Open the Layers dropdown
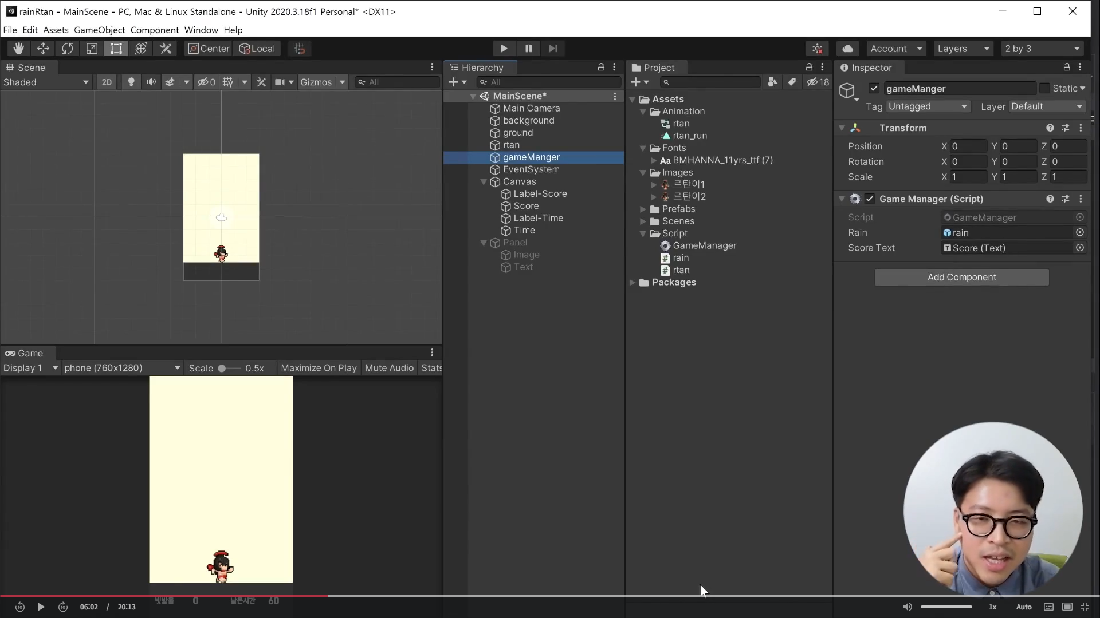Screen dimensions: 1100x618 click(x=963, y=49)
